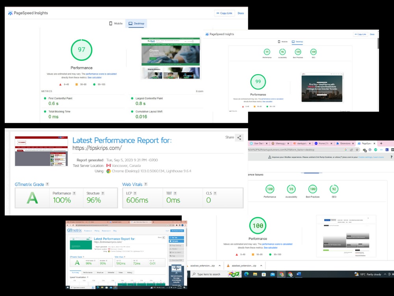Open Features dropdown in small GTmetrix window

click(88, 231)
